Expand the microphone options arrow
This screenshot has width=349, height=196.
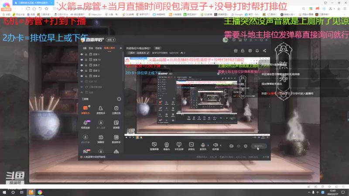[x=208, y=145]
